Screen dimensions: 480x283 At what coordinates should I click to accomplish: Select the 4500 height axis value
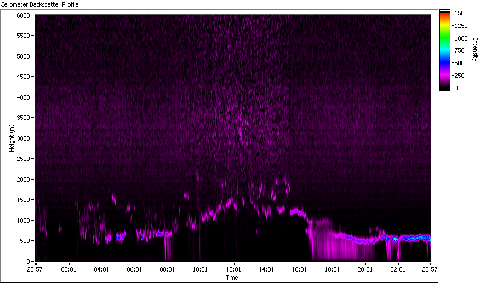pyautogui.click(x=23, y=77)
